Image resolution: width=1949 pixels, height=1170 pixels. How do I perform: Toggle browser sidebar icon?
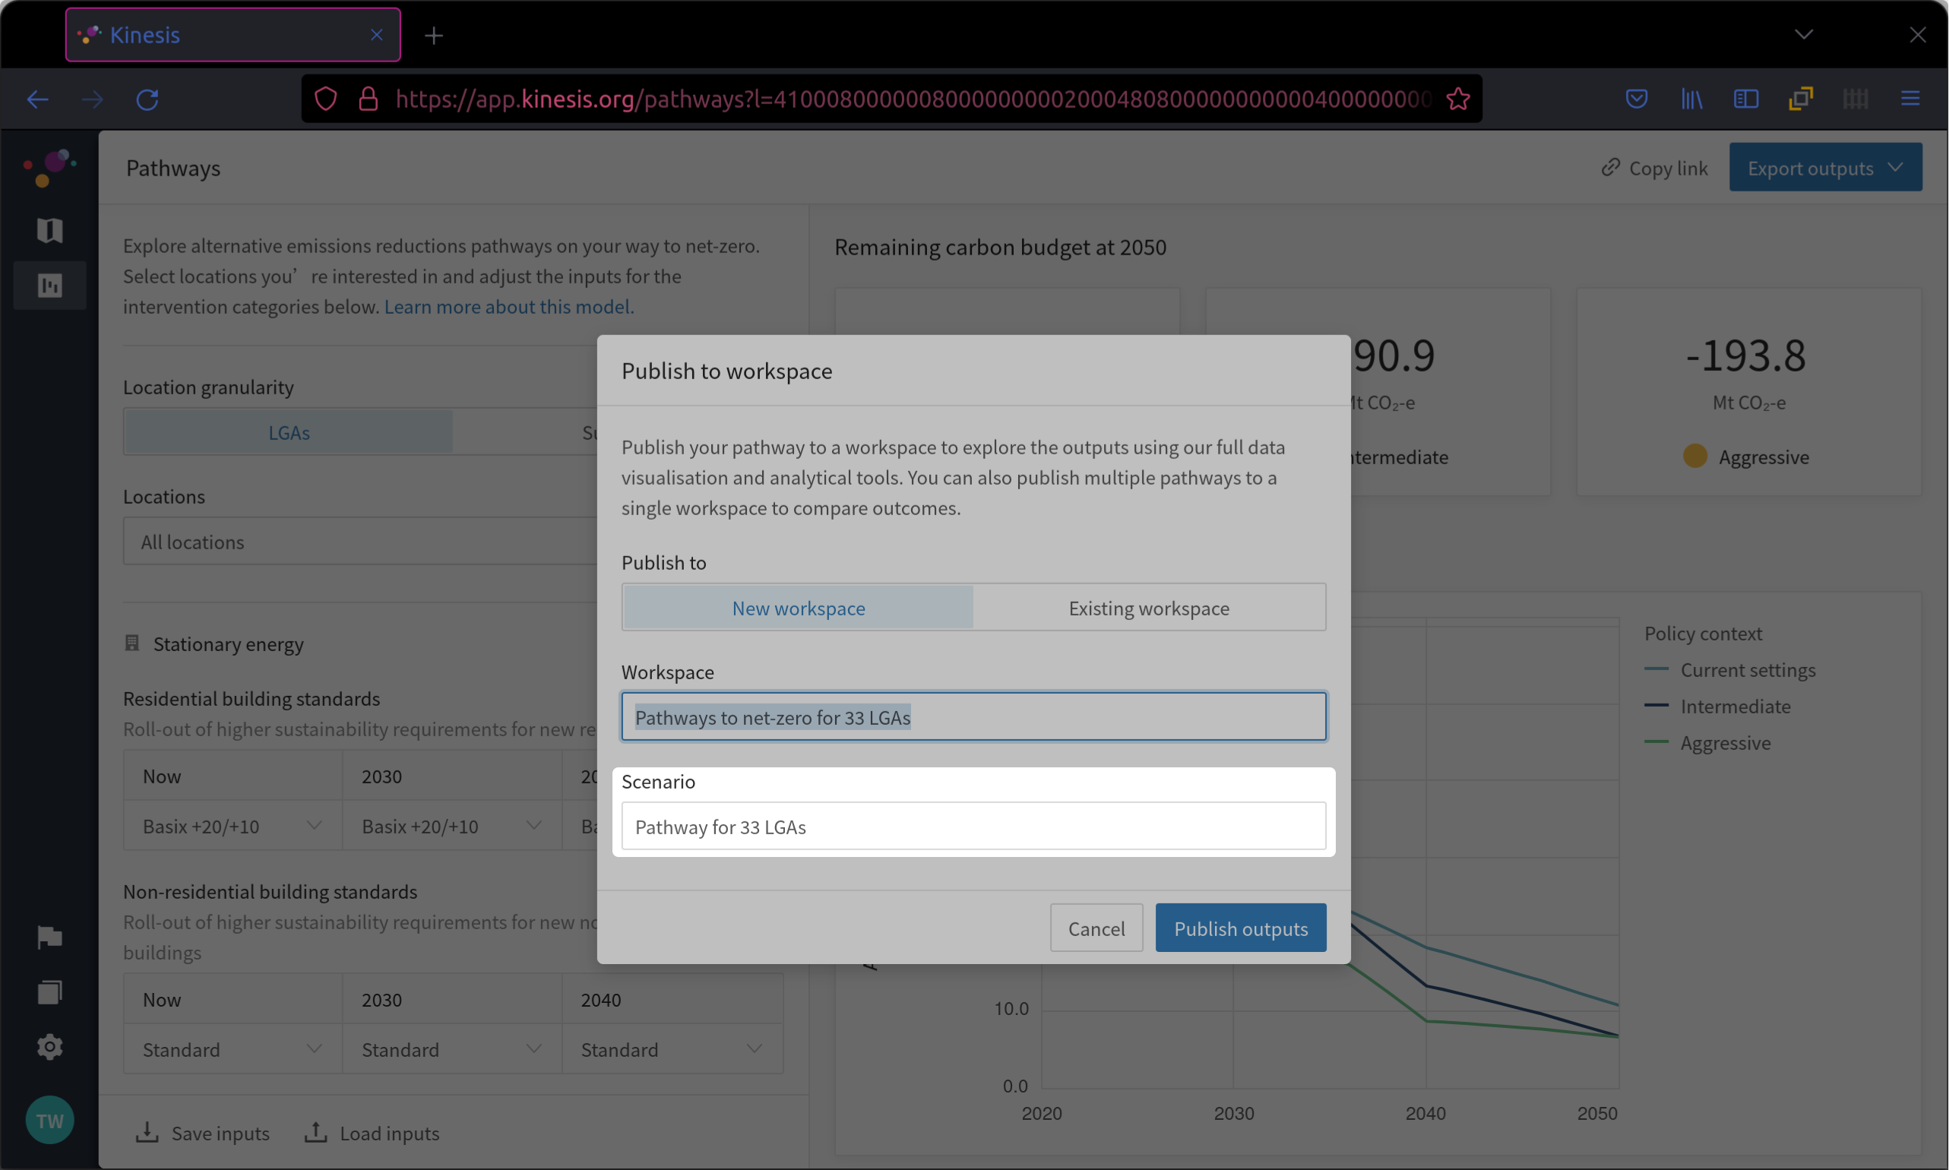pos(1746,100)
